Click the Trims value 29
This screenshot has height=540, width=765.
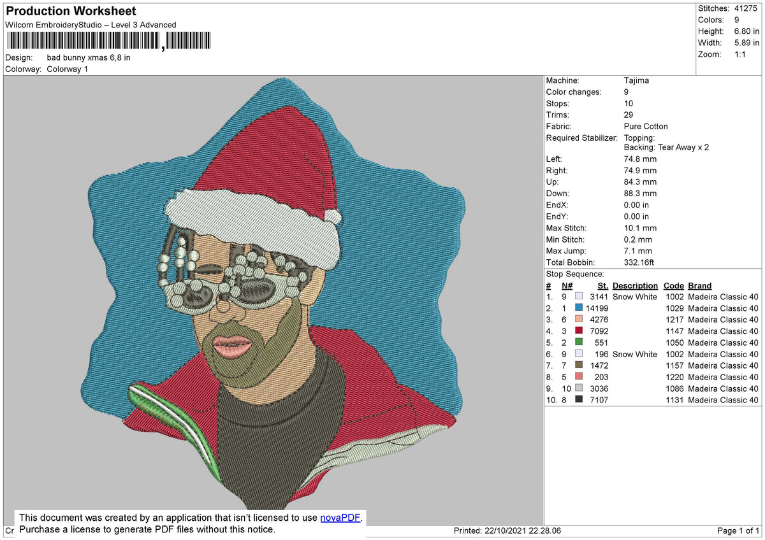pos(629,115)
